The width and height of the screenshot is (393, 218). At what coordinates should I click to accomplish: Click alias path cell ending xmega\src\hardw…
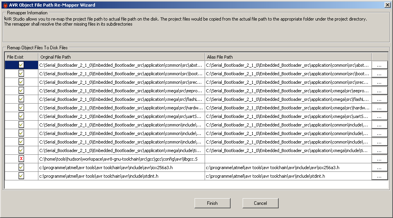288,108
